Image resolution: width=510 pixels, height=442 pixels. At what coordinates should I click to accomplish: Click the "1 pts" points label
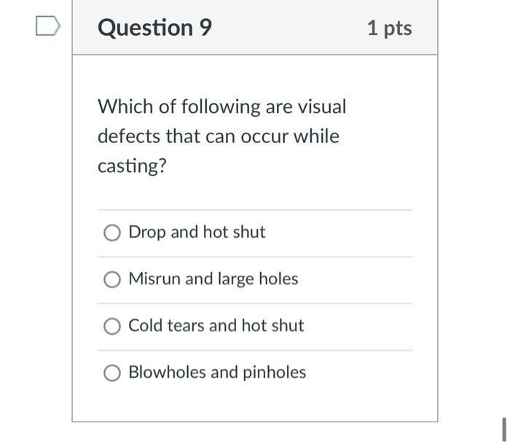click(x=389, y=28)
